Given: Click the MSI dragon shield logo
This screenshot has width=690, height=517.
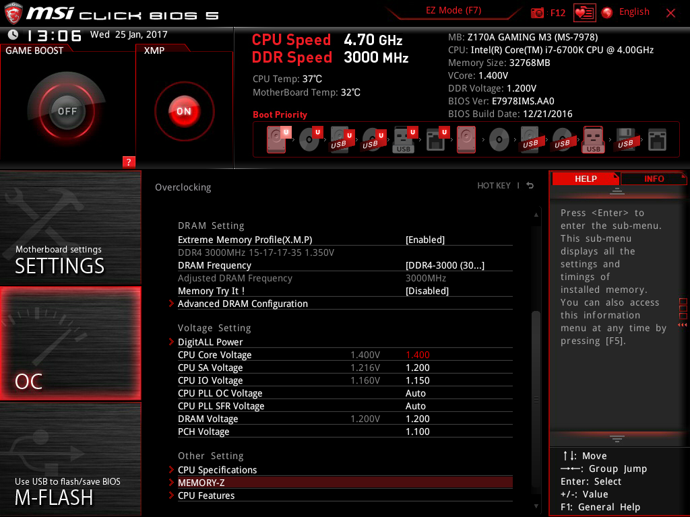Looking at the screenshot, I should coord(13,13).
